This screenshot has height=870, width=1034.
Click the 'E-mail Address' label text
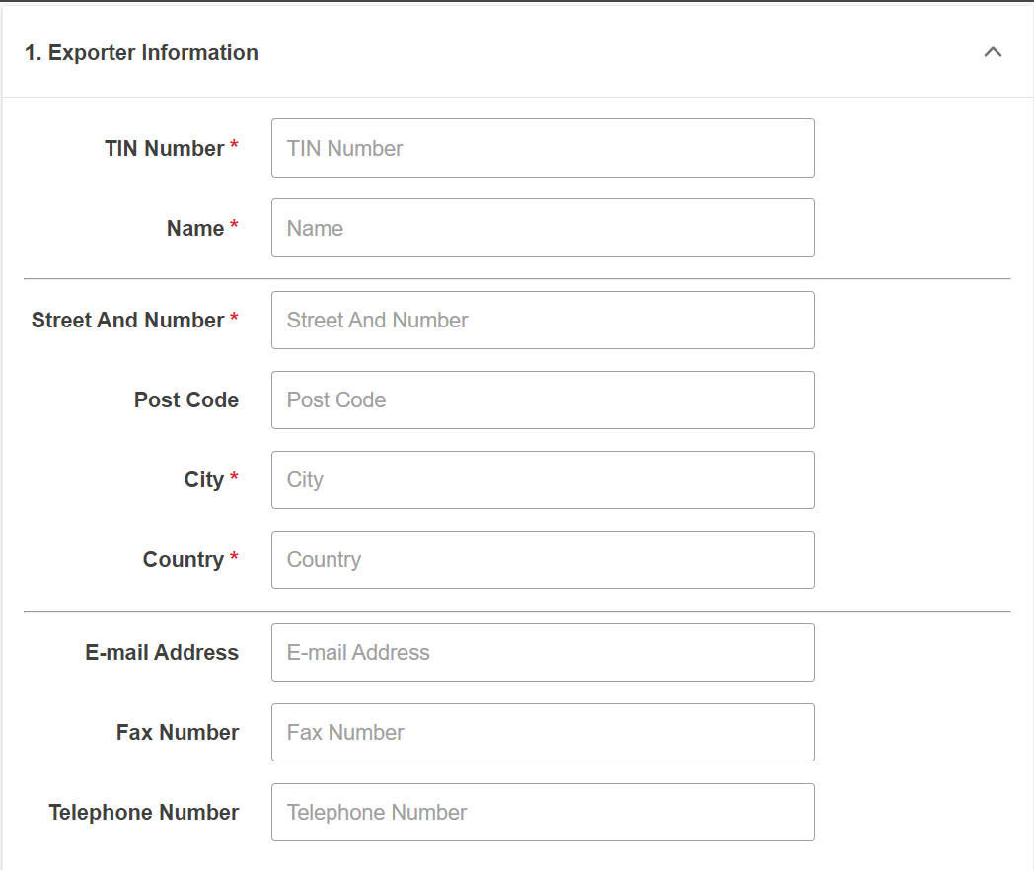162,652
